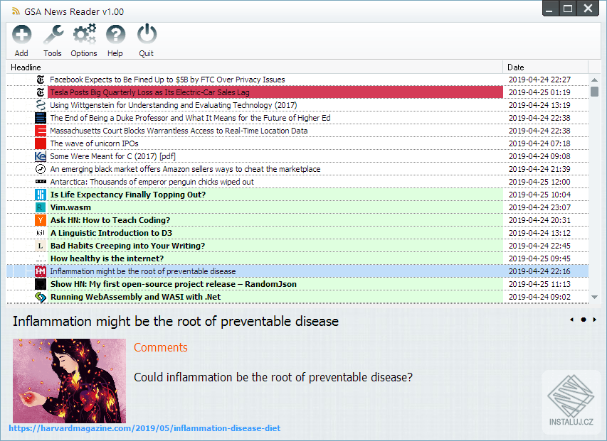Viewport: 607px width, 441px height.
Task: Click the BBC icon beside Antarctica headline
Action: point(41,182)
